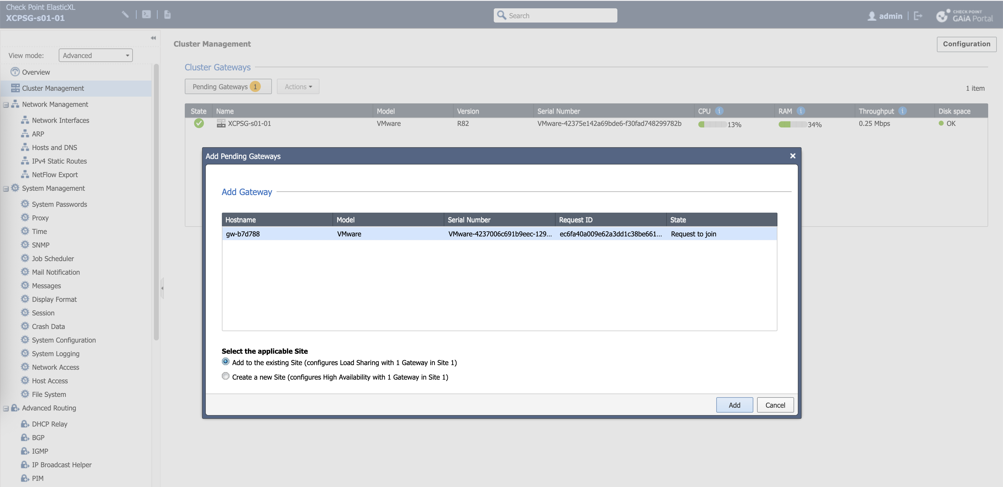This screenshot has width=1003, height=487.
Task: Click the logout icon next to admin
Action: click(918, 15)
